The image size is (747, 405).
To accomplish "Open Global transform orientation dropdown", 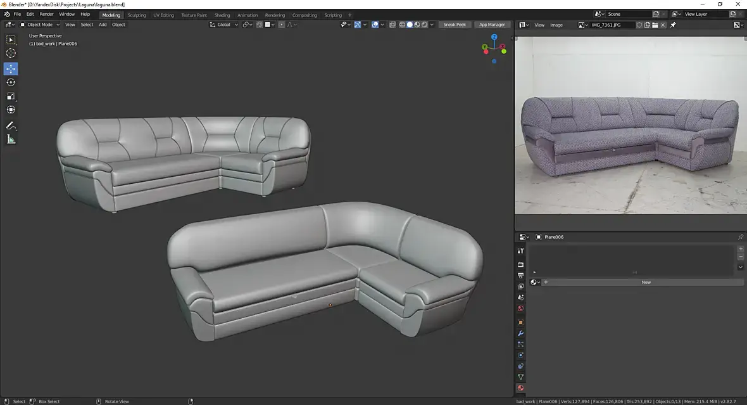I will [x=224, y=25].
